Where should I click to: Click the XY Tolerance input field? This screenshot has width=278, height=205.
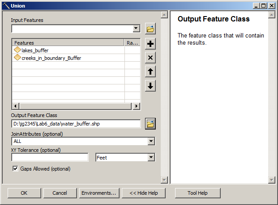tap(50, 157)
